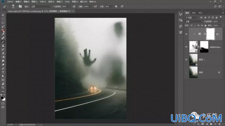Open the 3D menu
This screenshot has height=126, width=225.
[x=67, y=2]
